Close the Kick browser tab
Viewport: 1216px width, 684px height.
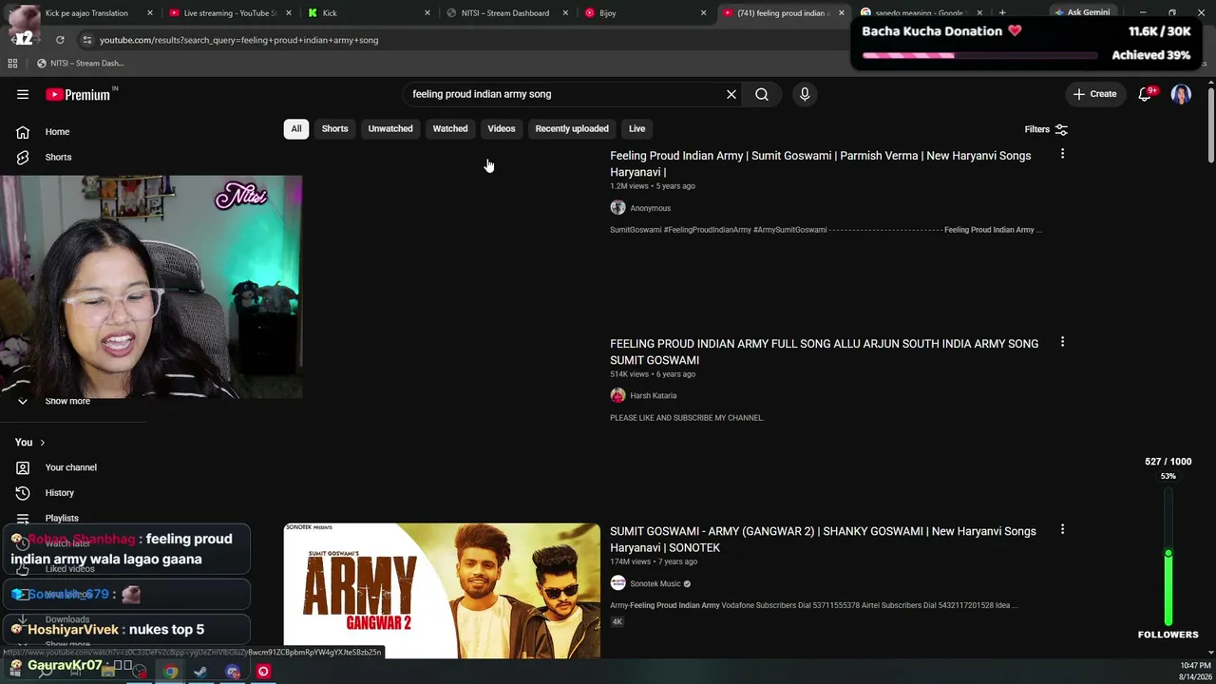(x=427, y=13)
